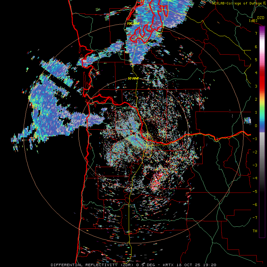Click the -4 value on the scale
The image size is (267, 267).
click(255, 178)
